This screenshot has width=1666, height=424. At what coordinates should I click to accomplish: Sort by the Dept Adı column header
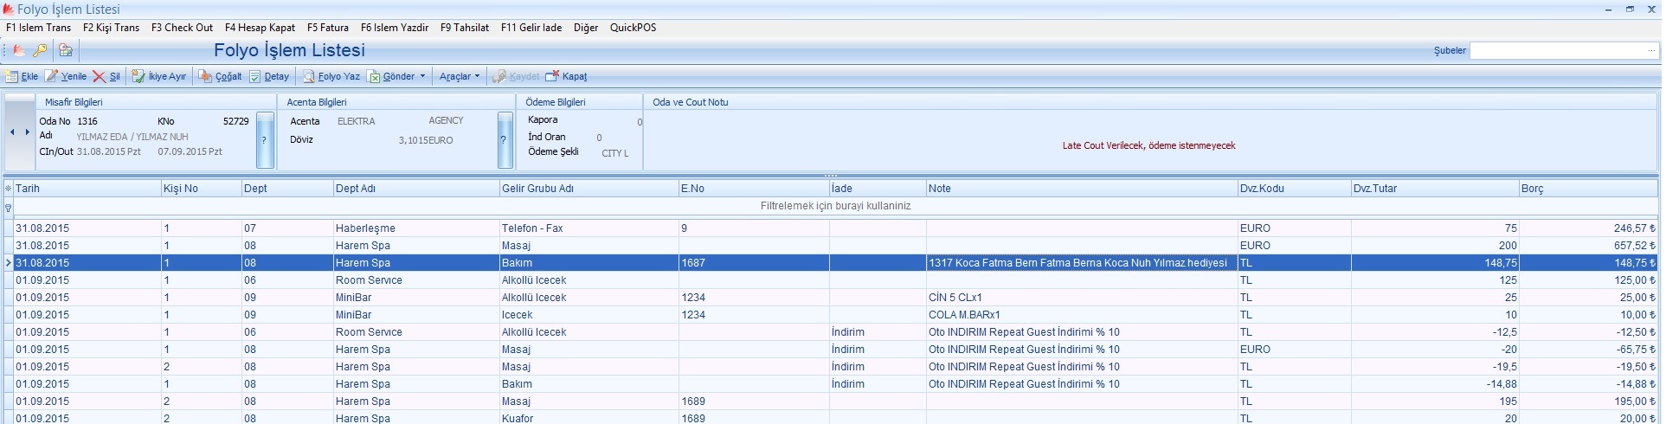pyautogui.click(x=416, y=189)
